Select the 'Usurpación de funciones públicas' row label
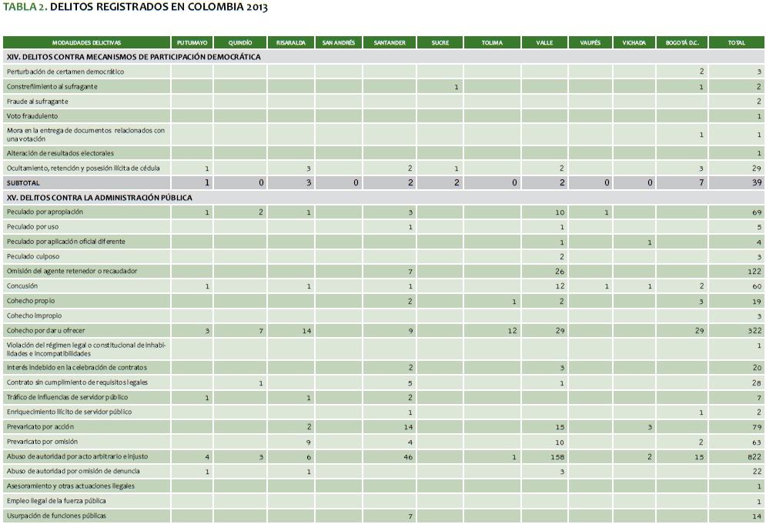 click(56, 516)
